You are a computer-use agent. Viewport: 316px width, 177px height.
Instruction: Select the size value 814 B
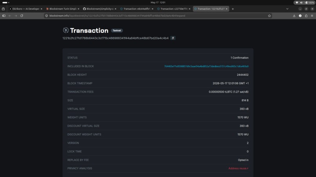click(245, 100)
